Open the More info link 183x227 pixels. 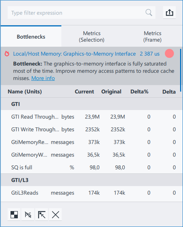pyautogui.click(x=43, y=78)
